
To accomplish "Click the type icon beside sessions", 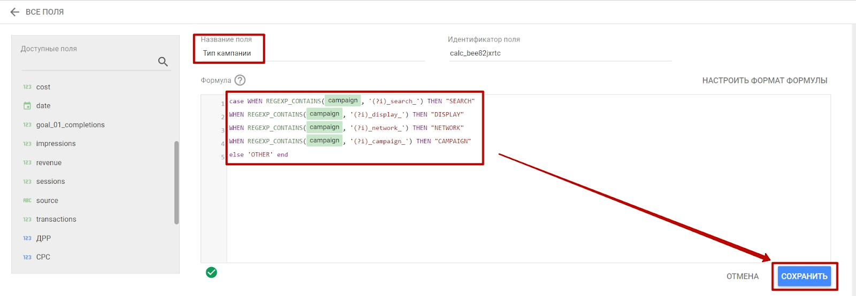I will point(27,182).
